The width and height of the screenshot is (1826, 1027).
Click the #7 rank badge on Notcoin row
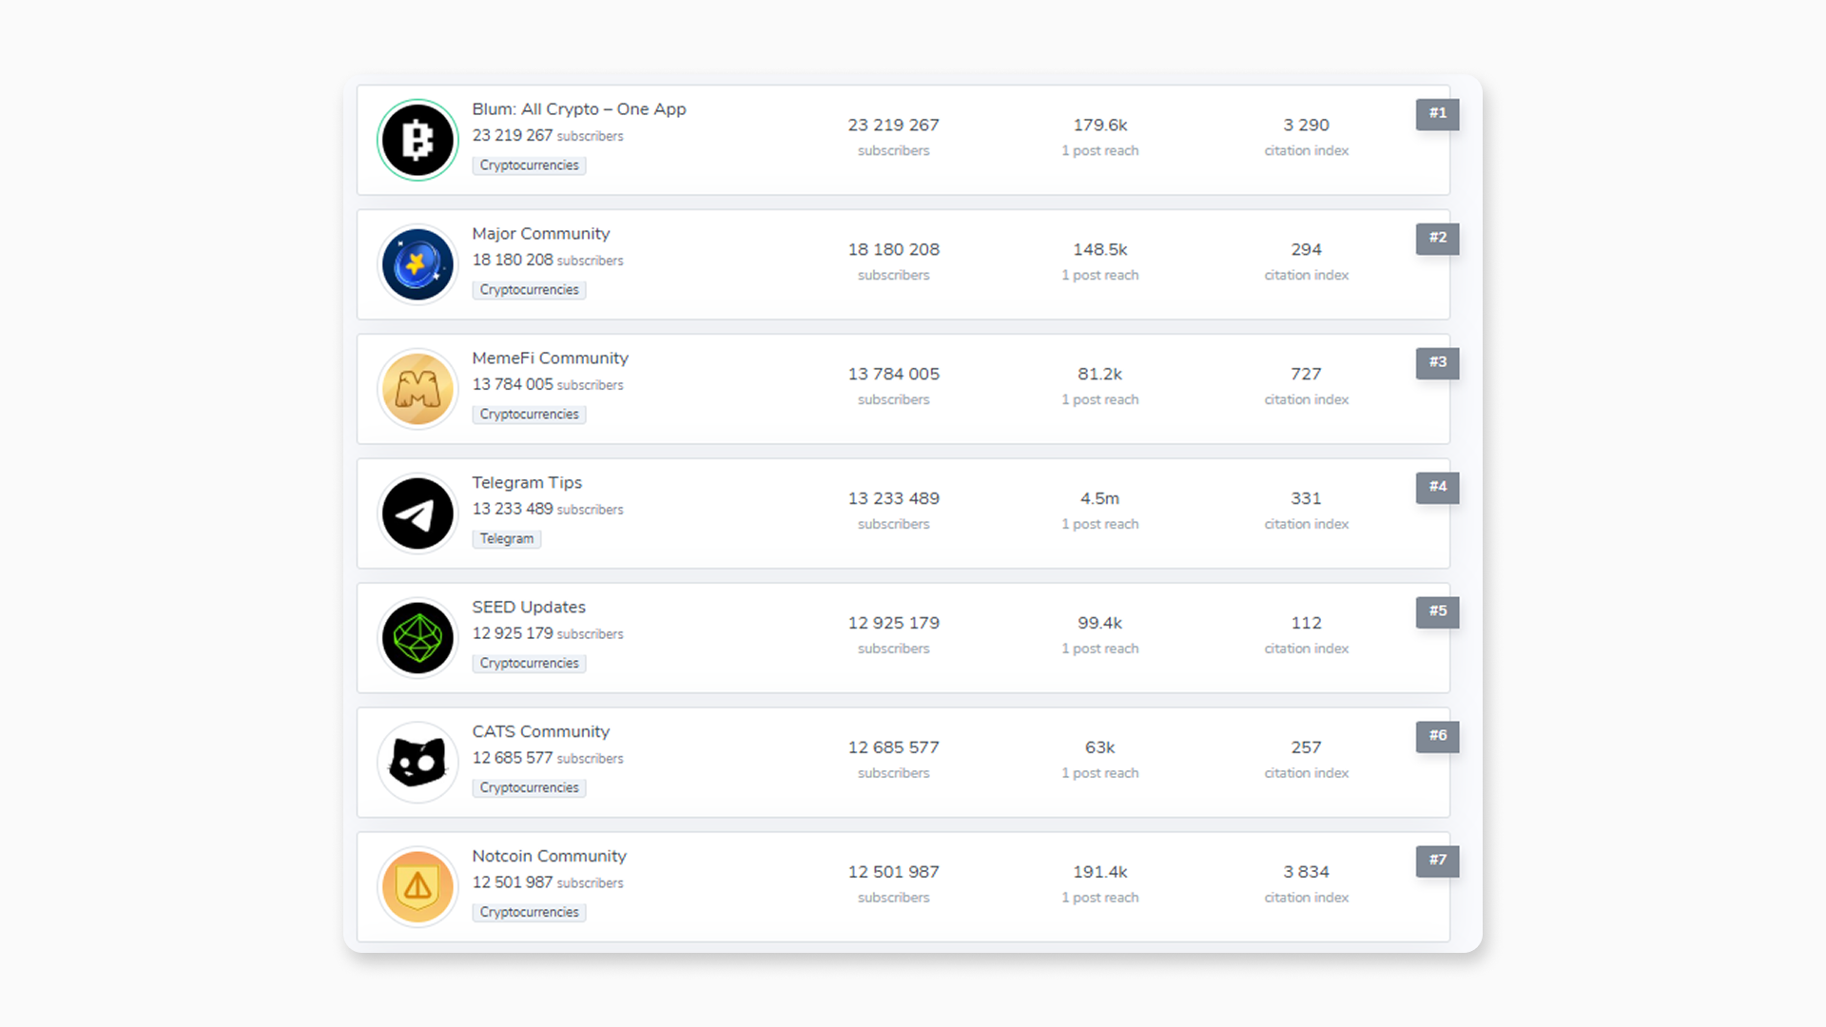coord(1437,862)
